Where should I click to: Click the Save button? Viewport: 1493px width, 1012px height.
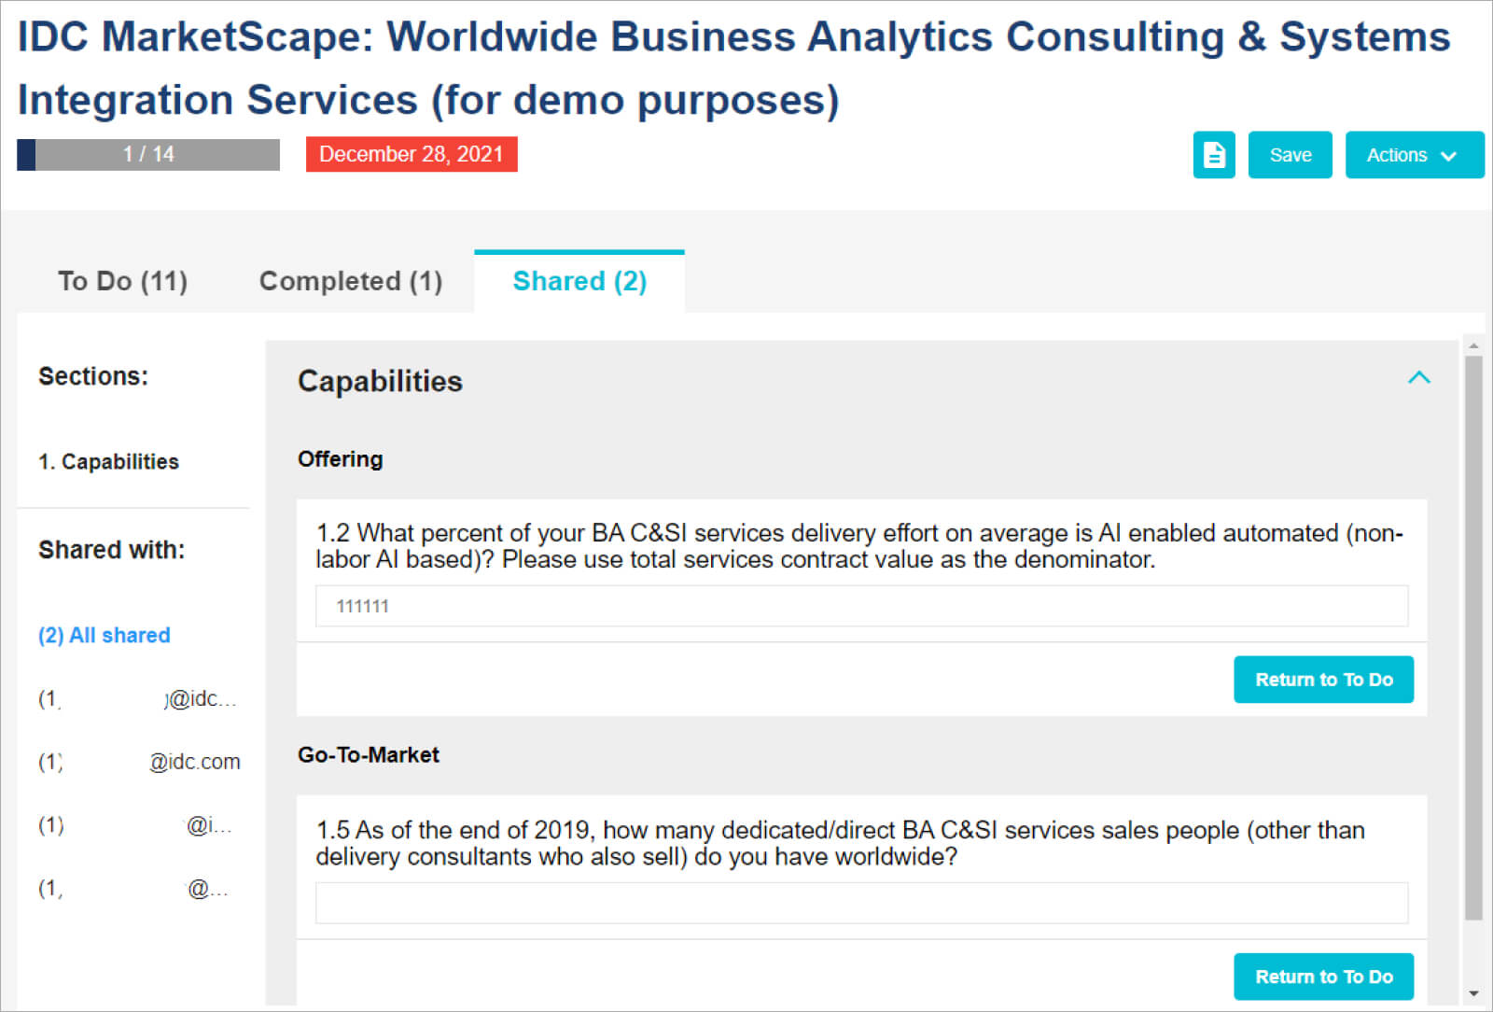(x=1290, y=155)
